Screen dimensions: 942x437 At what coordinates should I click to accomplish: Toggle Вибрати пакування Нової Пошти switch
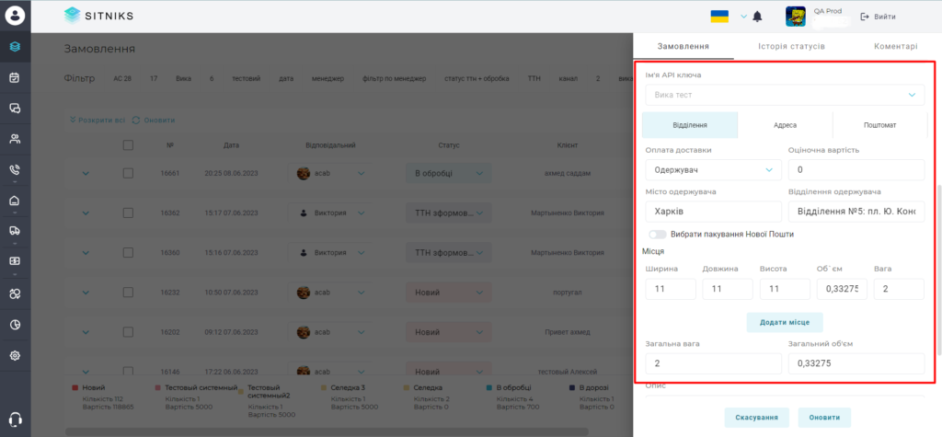[658, 235]
